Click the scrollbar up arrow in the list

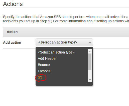[x=90, y=51]
